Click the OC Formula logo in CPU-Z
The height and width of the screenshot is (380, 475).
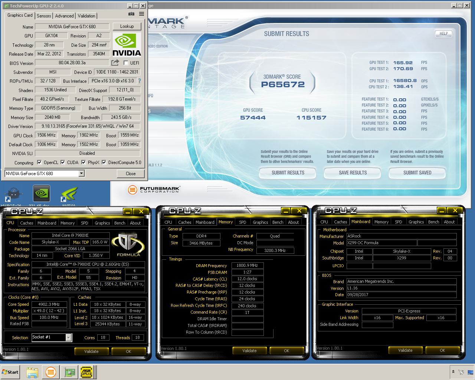[x=128, y=244]
